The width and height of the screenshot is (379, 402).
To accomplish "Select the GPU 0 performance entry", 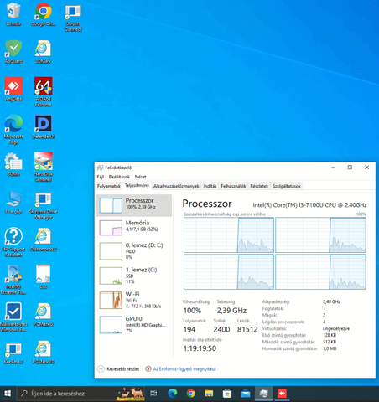I will point(134,324).
